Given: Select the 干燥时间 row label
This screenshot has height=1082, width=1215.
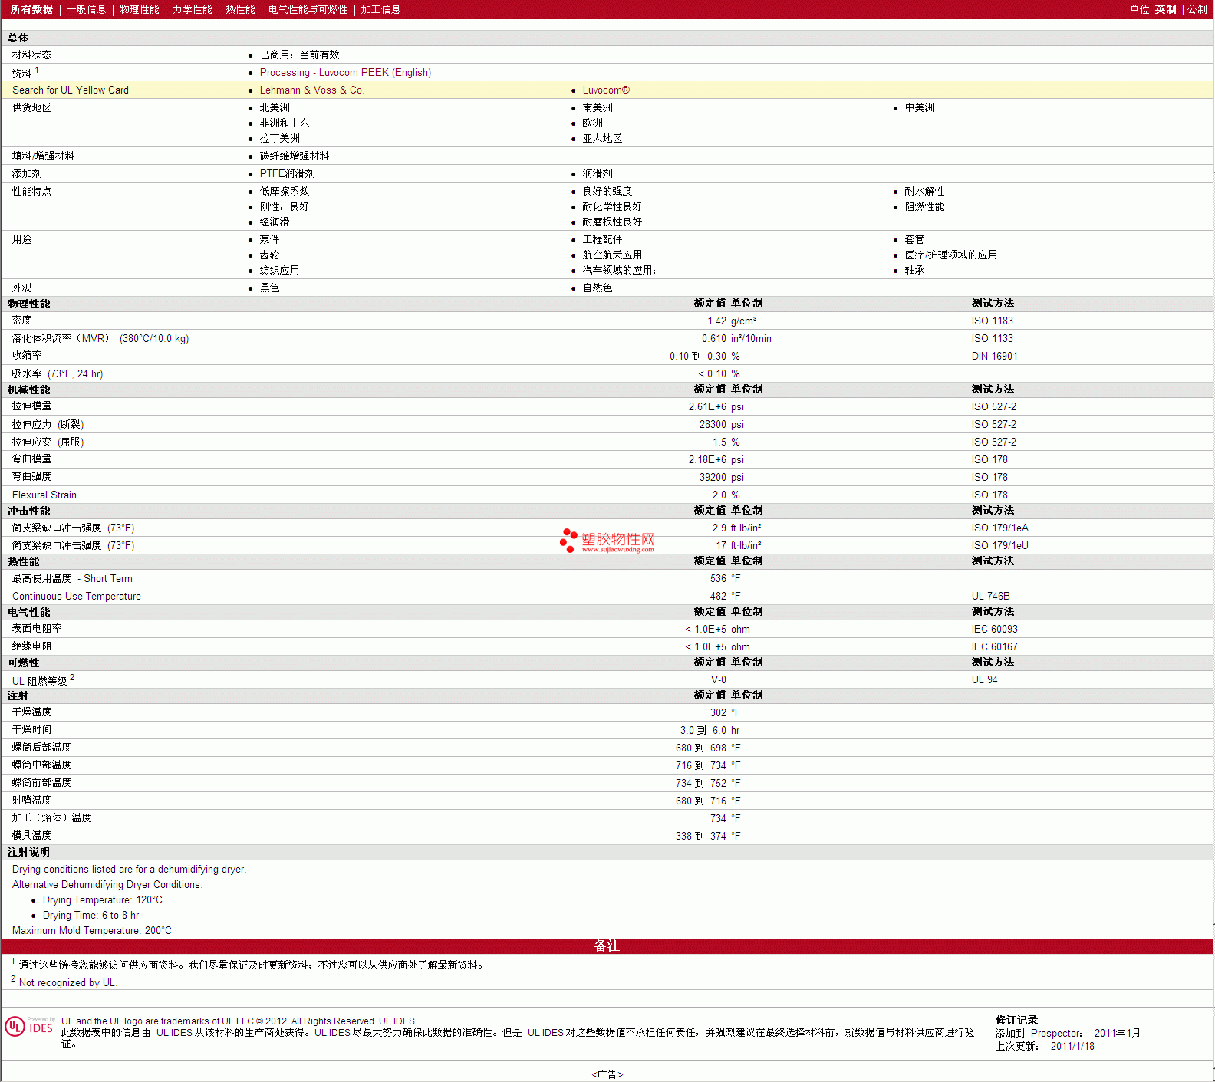Looking at the screenshot, I should [31, 729].
